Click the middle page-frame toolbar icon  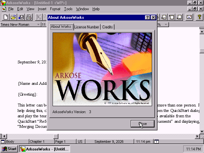(171, 17)
